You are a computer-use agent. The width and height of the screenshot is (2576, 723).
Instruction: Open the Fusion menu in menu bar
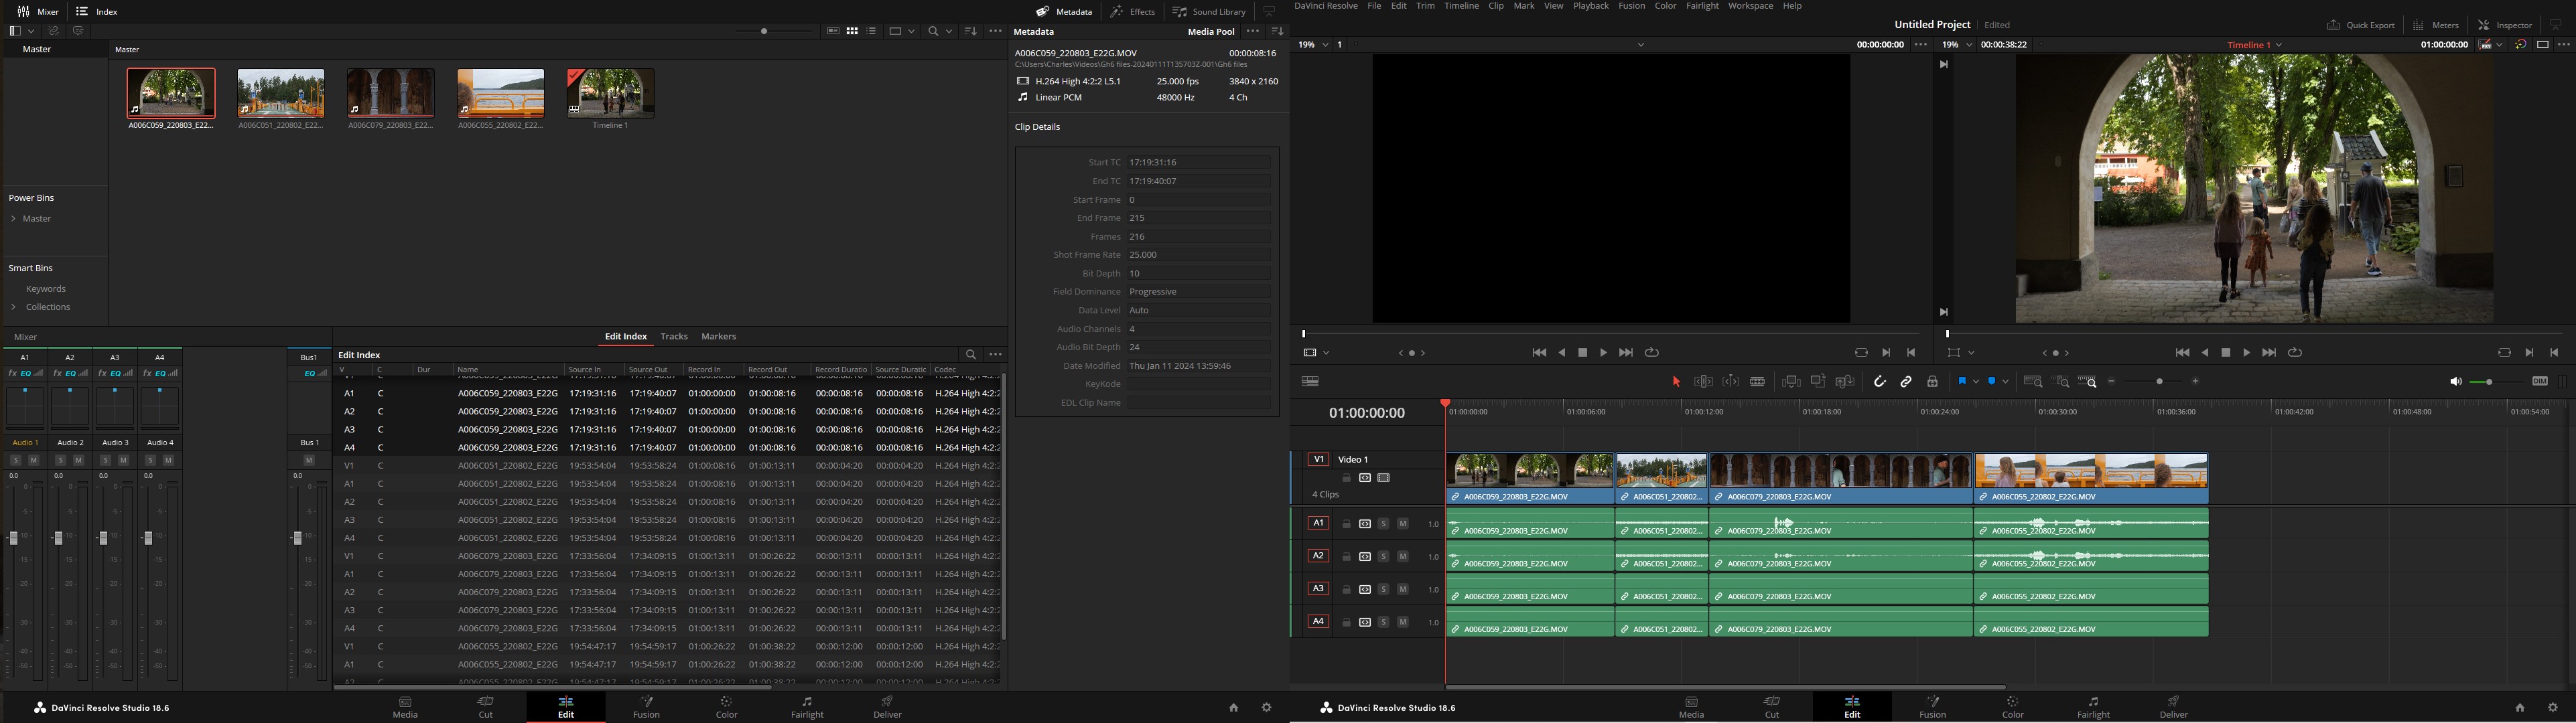(x=1631, y=6)
